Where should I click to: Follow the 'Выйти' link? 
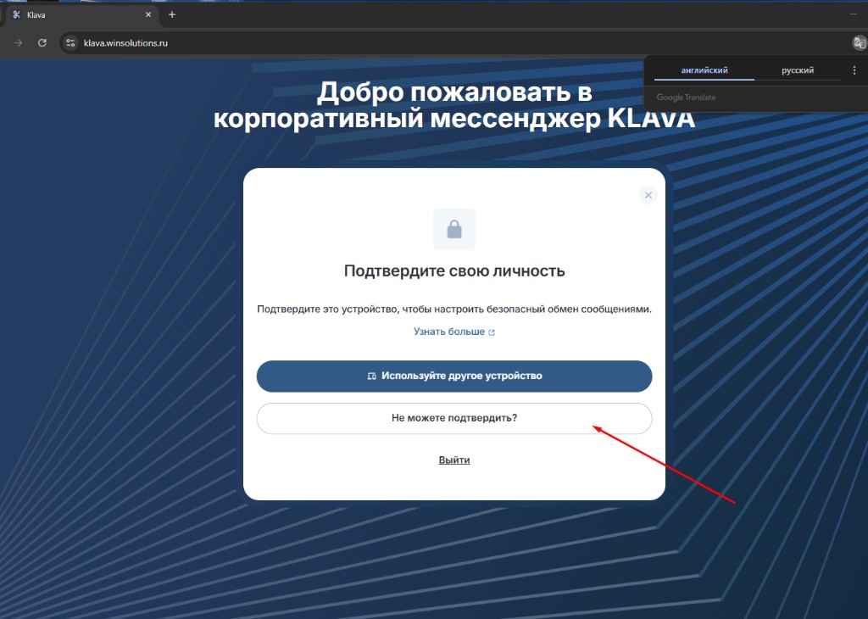point(454,460)
